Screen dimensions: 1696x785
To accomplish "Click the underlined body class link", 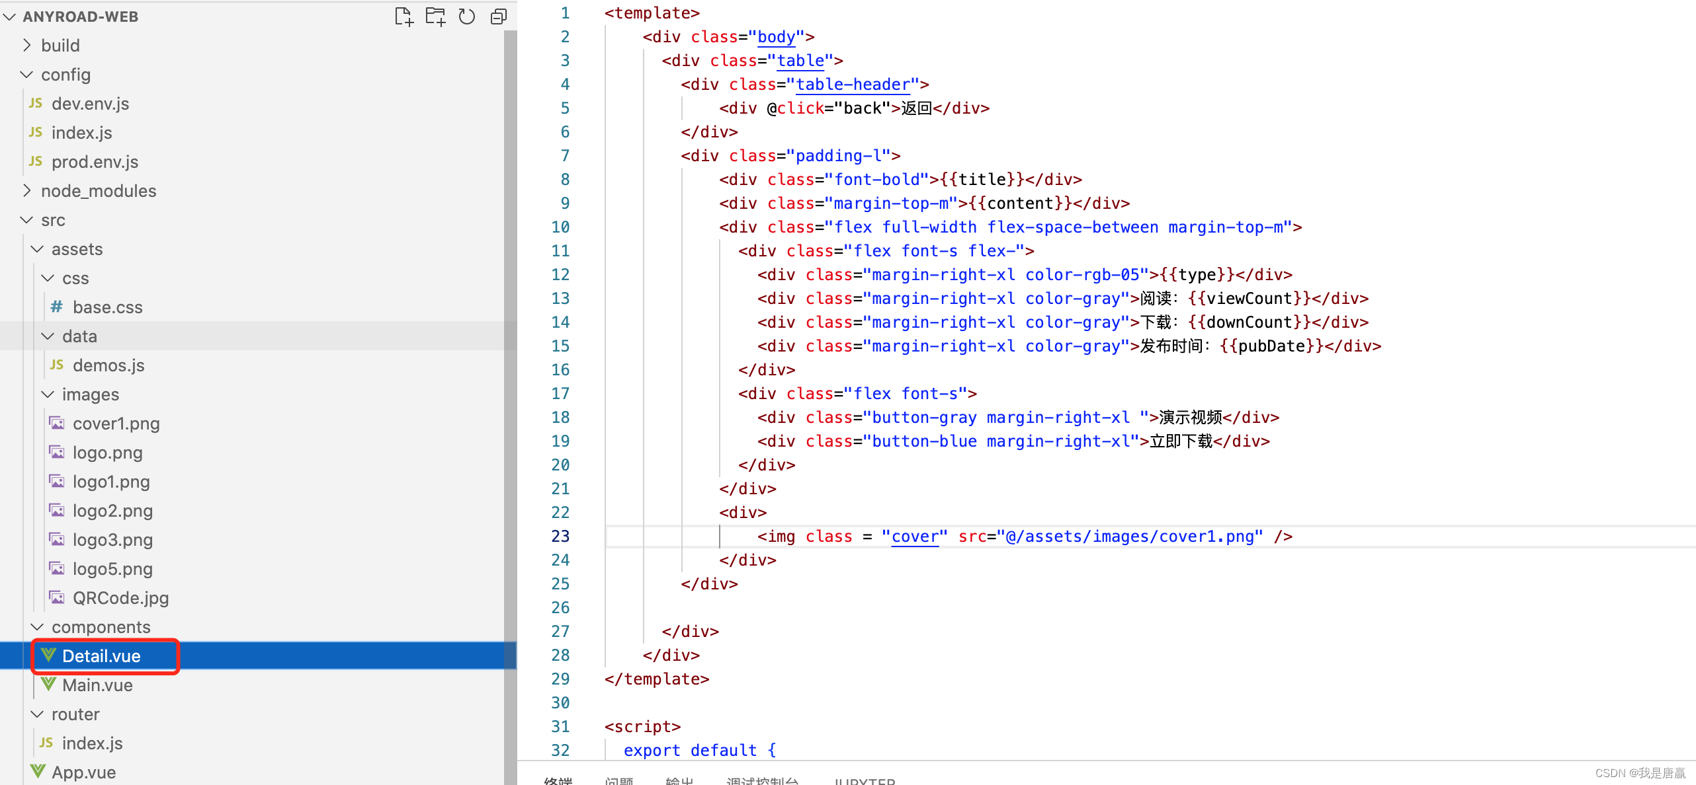I will (775, 36).
